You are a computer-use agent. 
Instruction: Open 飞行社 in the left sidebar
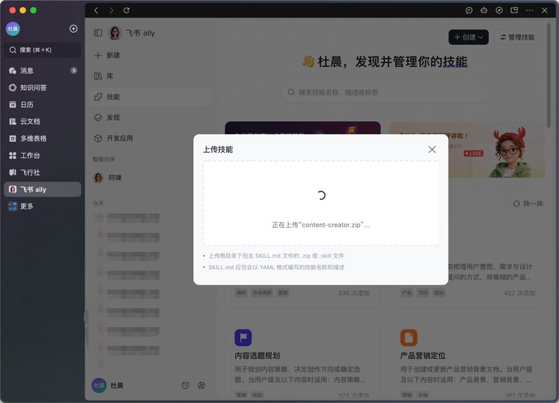pyautogui.click(x=43, y=172)
